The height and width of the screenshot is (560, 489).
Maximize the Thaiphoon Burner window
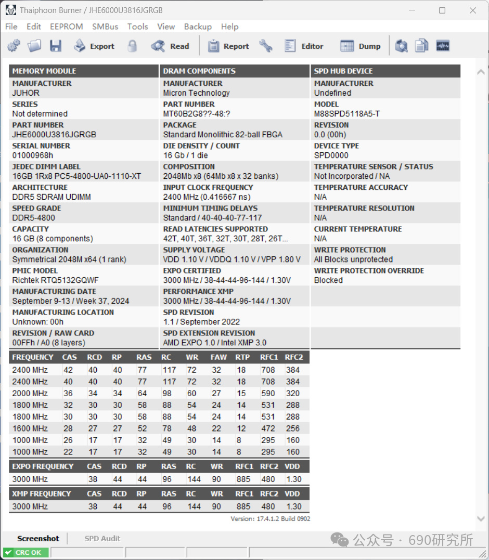442,10
